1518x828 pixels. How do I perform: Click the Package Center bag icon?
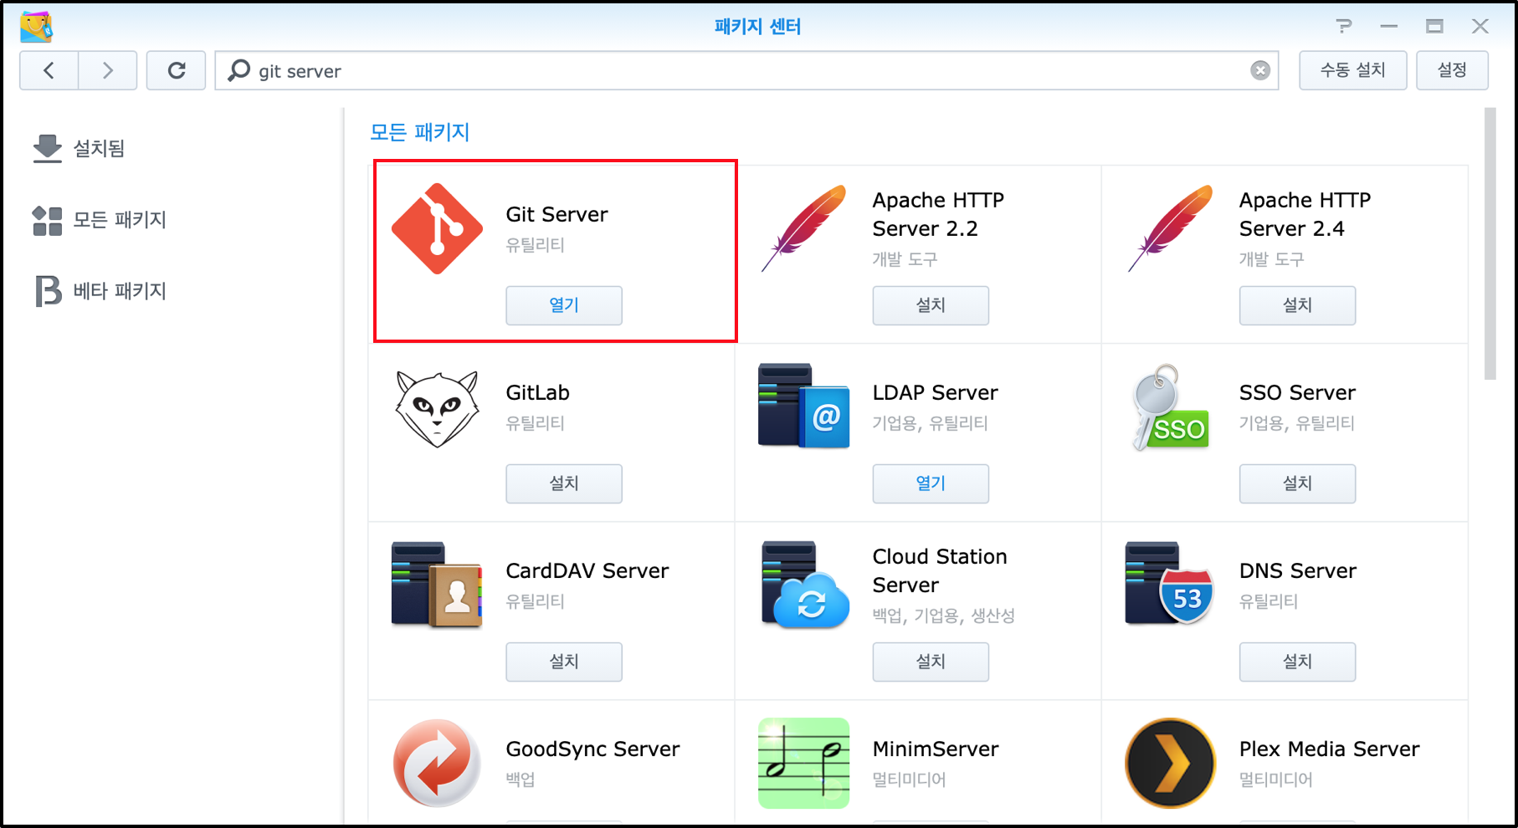pos(36,26)
